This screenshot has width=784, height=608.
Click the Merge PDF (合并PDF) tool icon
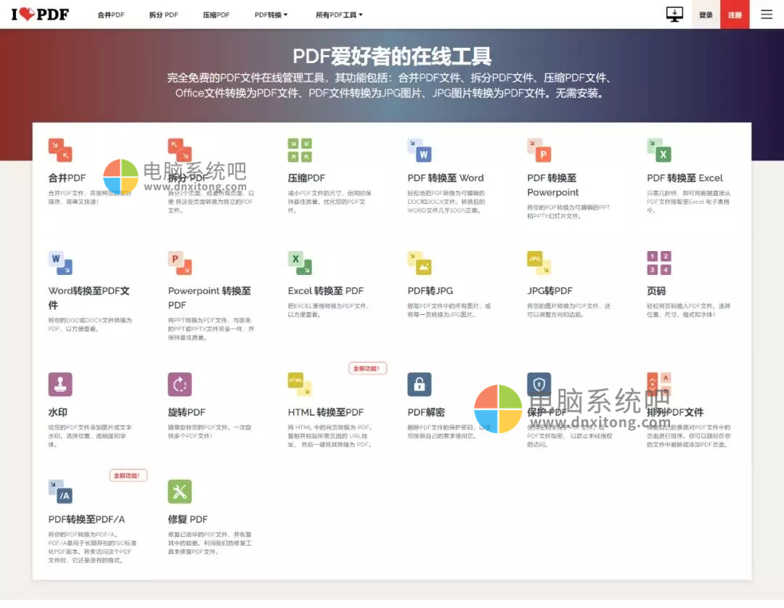click(x=60, y=150)
